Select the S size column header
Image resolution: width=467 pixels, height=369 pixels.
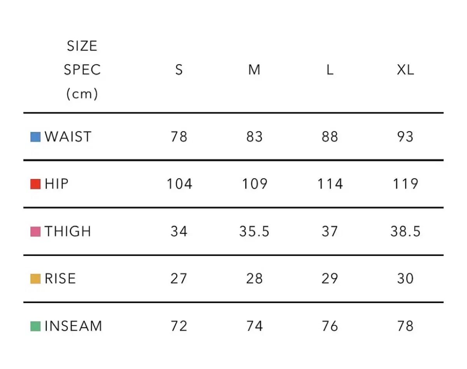[179, 70]
